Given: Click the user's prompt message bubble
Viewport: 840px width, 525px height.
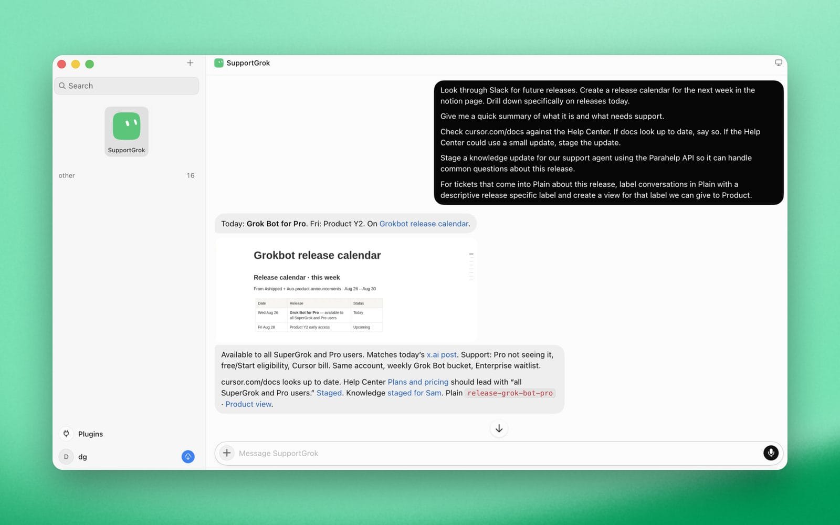Looking at the screenshot, I should [x=608, y=143].
